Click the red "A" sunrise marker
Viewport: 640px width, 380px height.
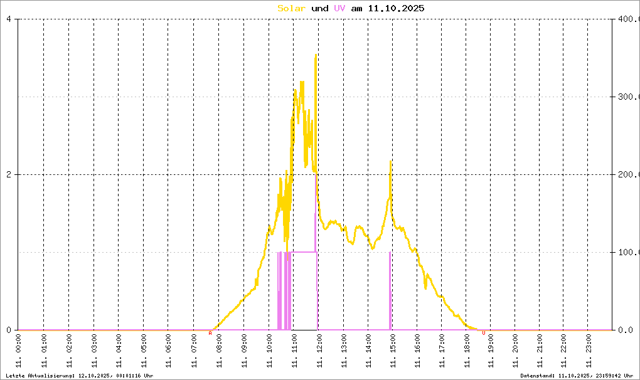210,333
